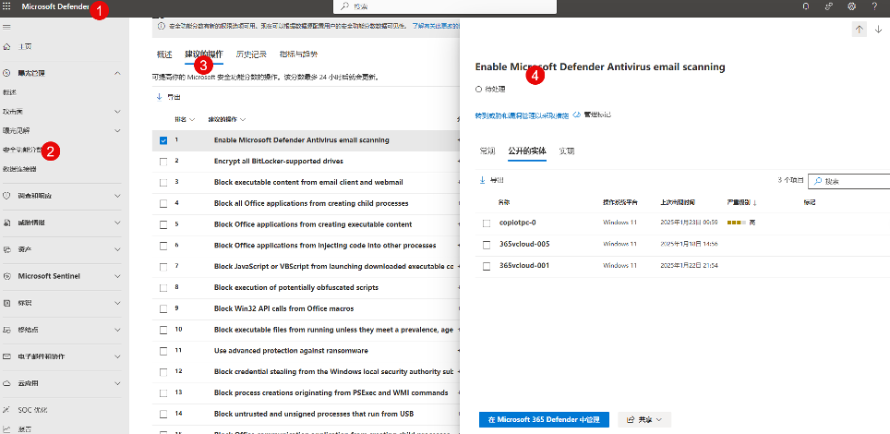The height and width of the screenshot is (434, 890).
Task: Open the Share (共享) dropdown button
Action: (x=644, y=419)
